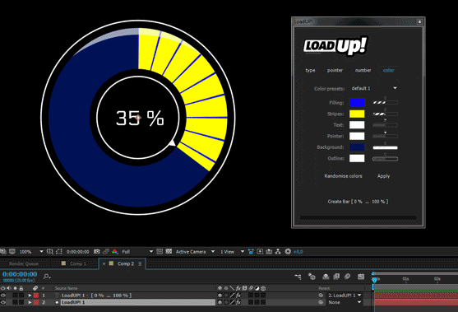Toggle the quality switch on layer 1
The height and width of the screenshot is (312, 458).
(x=232, y=296)
